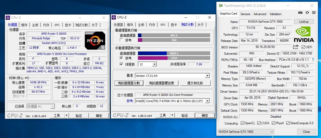The image size is (321, 138).
Task: Click the NVIDIA SLI Disabled field
Action: 276,117
